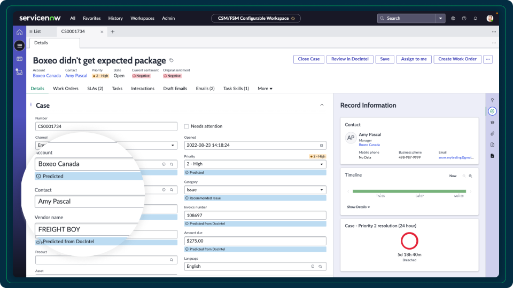Open the Home icon in left sidebar
The height and width of the screenshot is (288, 513).
click(19, 33)
